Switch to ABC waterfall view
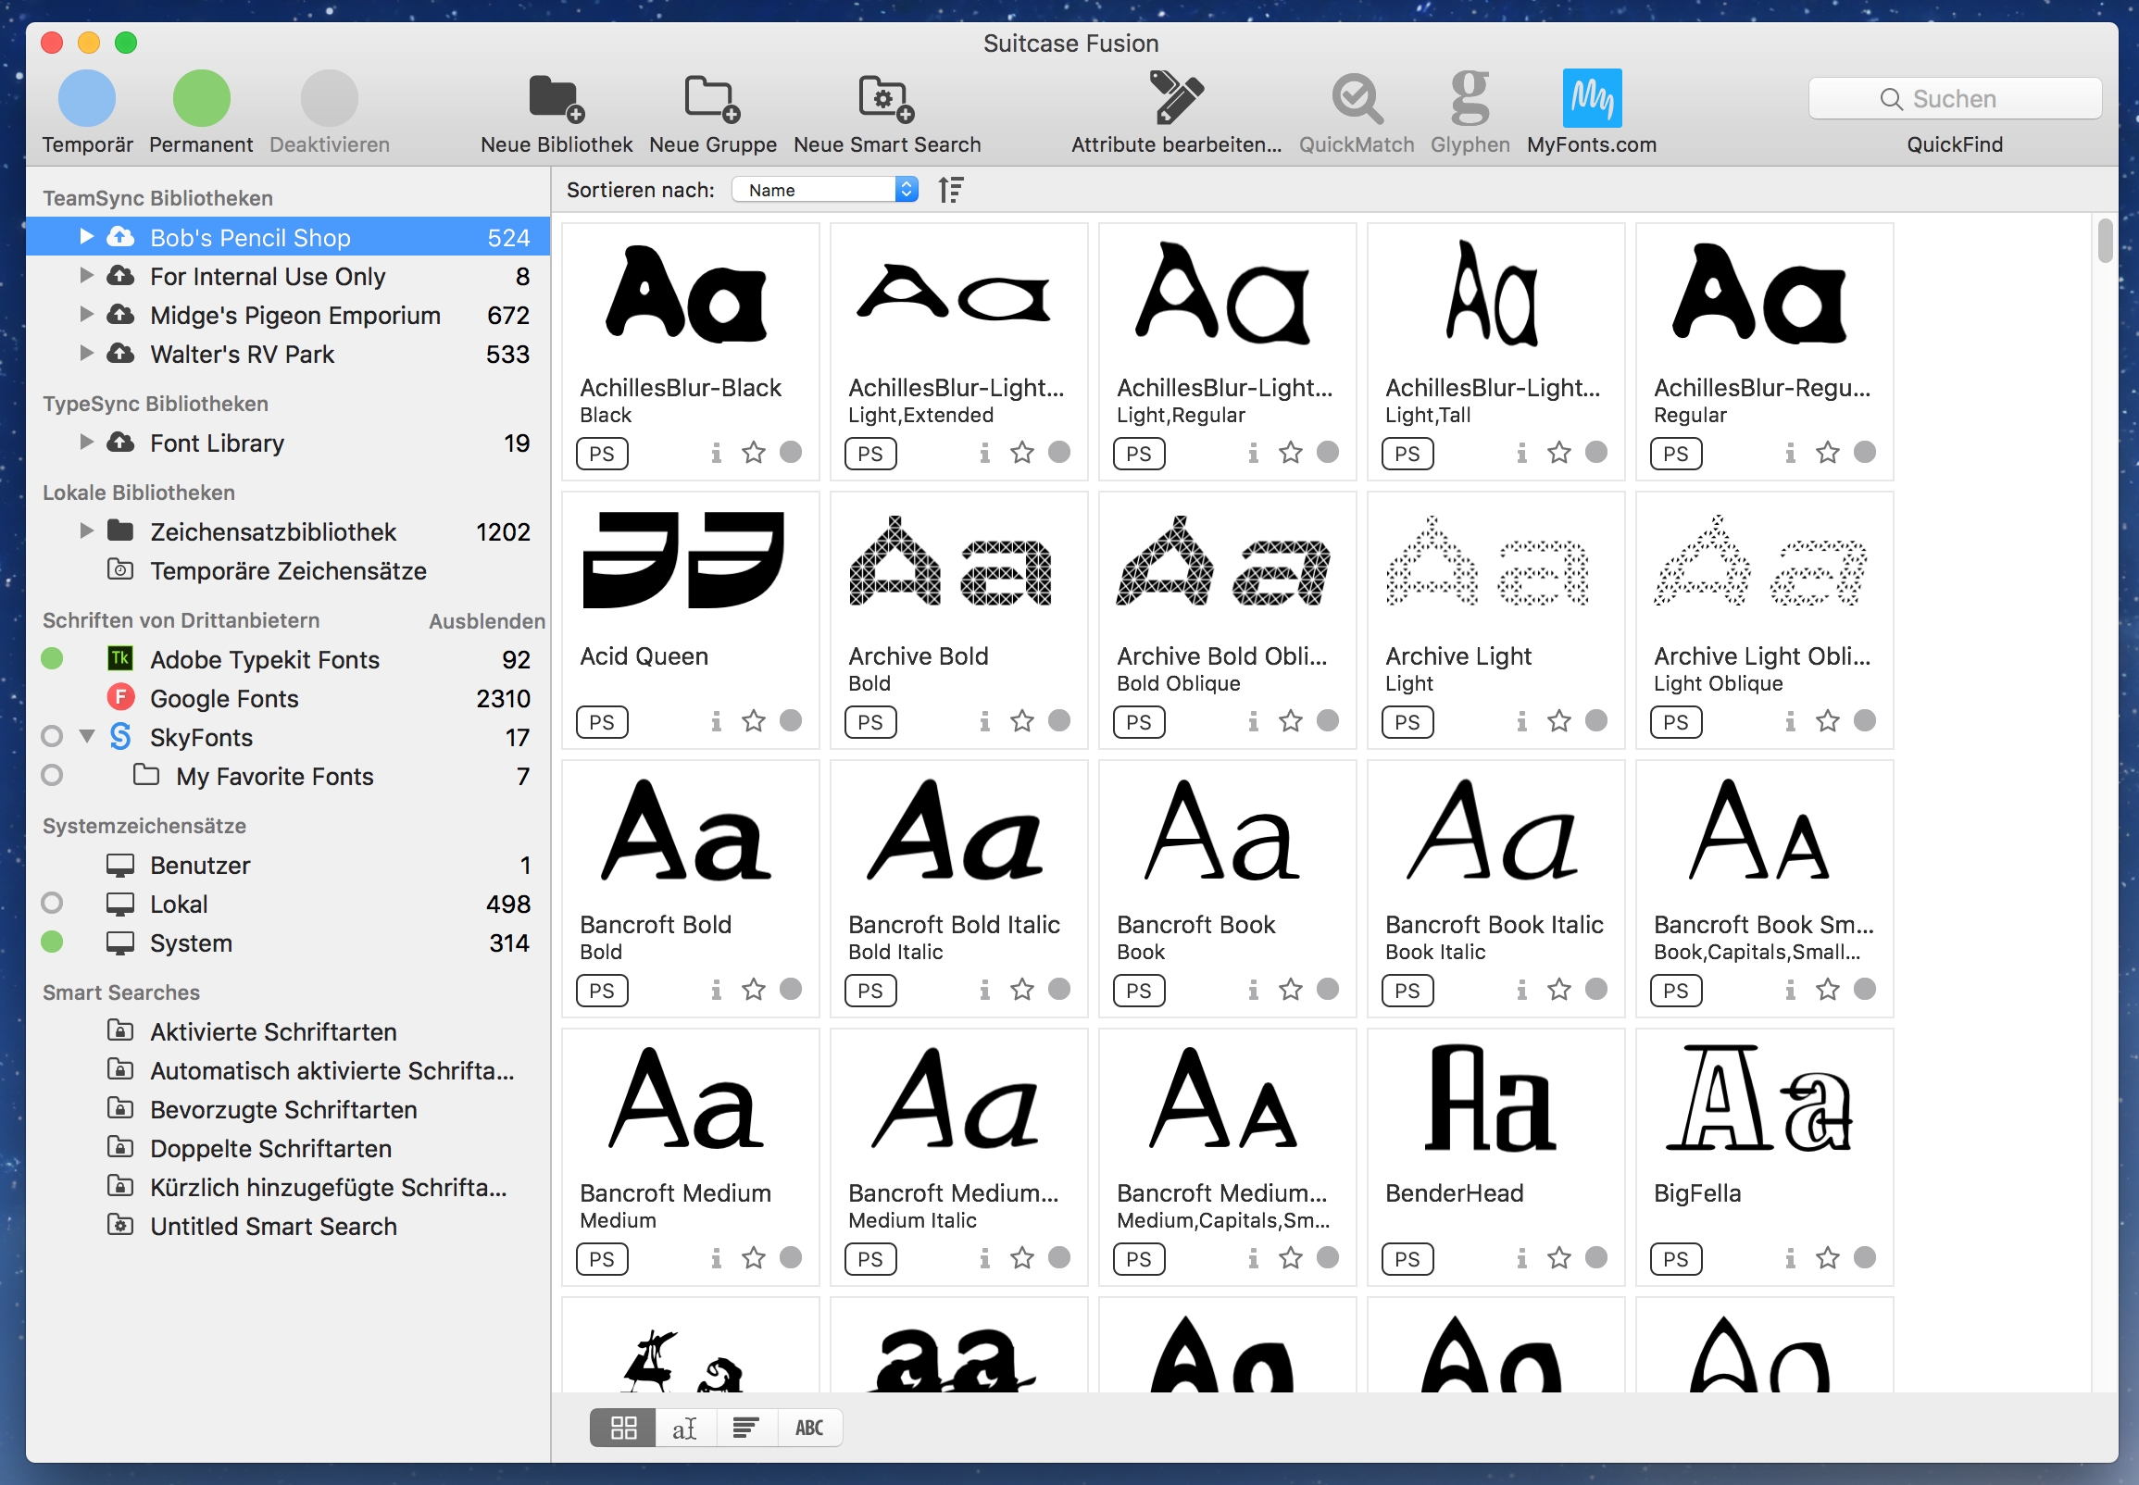The width and height of the screenshot is (2139, 1485). pos(809,1428)
